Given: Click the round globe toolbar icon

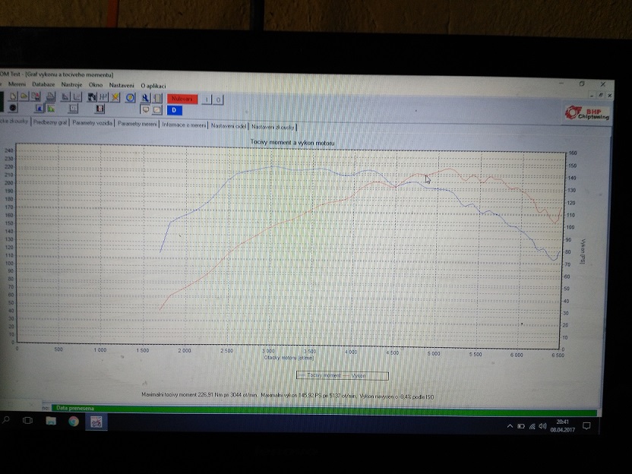Looking at the screenshot, I should [130, 98].
